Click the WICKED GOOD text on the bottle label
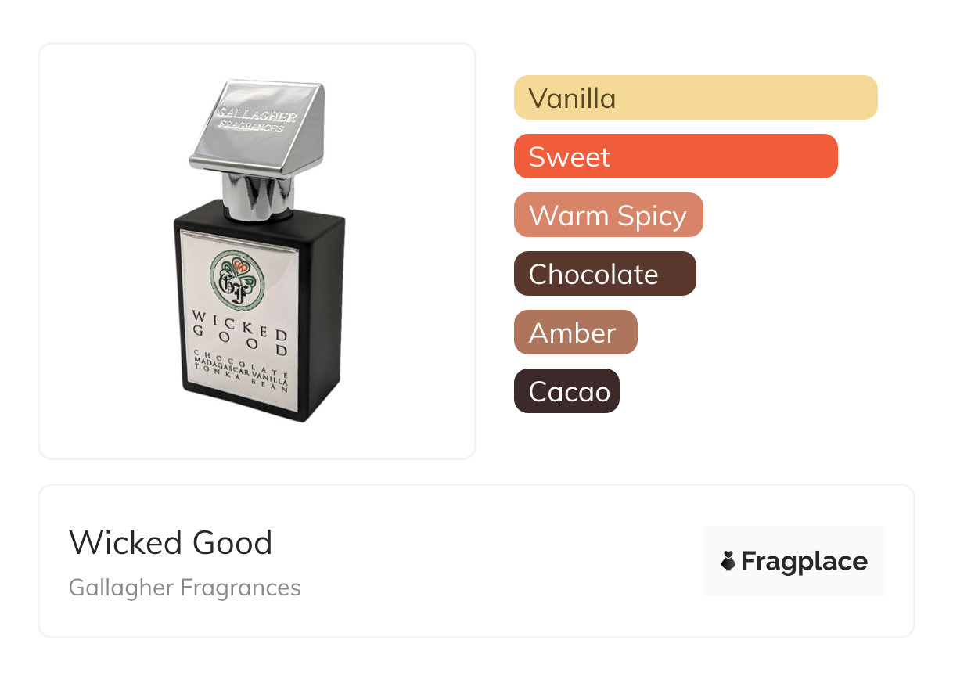The image size is (953, 676). pos(241,332)
